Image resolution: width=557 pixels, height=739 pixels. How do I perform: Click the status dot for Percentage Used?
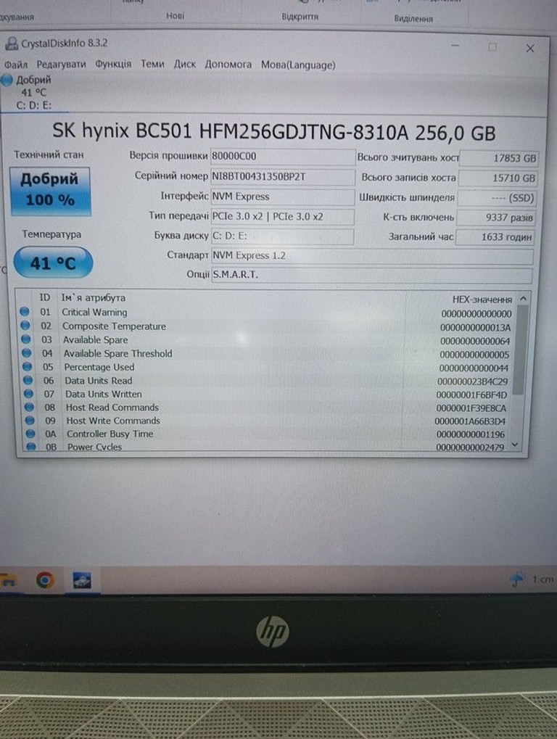(x=28, y=366)
